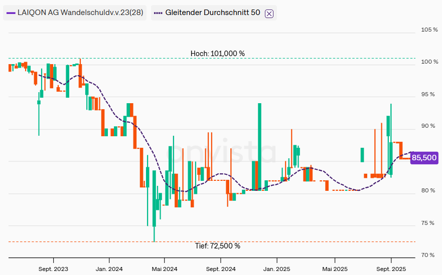
Task: Click the 105 % price axis label
Action: (x=429, y=30)
